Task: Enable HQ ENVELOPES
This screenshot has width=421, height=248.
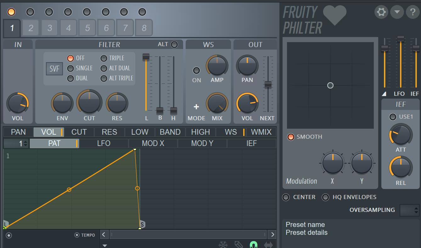Action: click(x=326, y=197)
